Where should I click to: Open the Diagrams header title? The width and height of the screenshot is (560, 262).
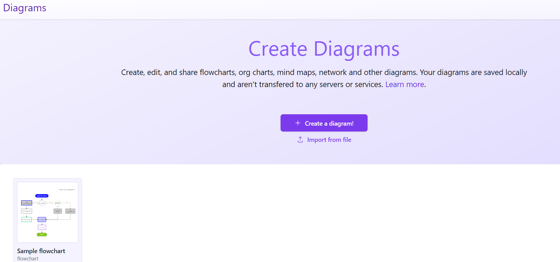coord(24,8)
